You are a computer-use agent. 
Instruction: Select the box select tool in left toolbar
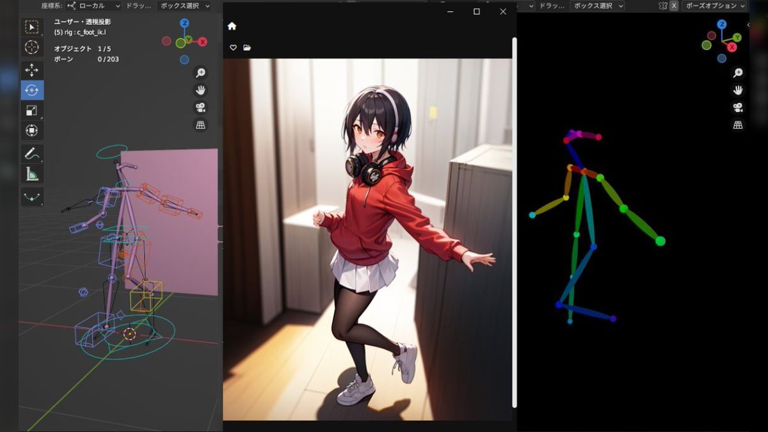(x=31, y=27)
